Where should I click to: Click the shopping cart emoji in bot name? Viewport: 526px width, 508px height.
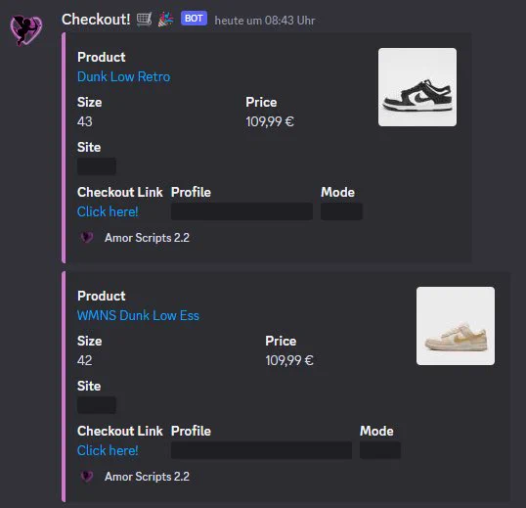[x=145, y=20]
